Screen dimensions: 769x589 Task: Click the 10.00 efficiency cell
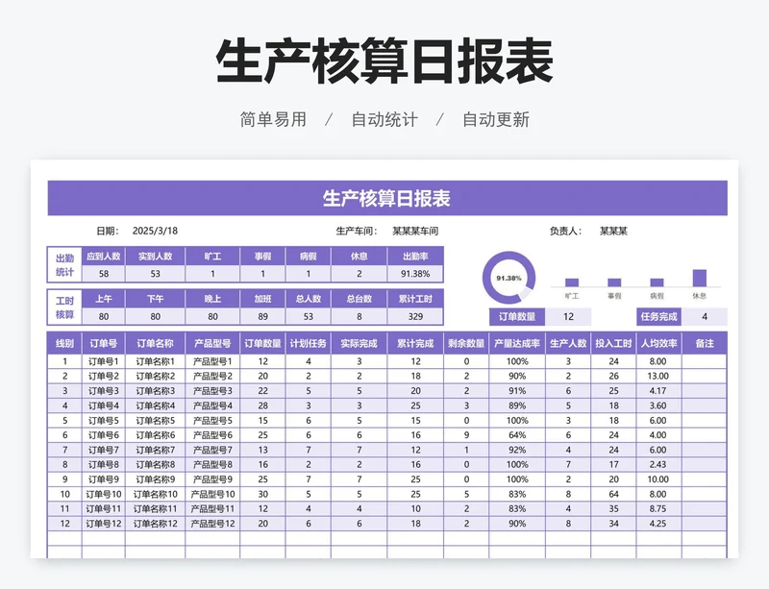pos(658,479)
